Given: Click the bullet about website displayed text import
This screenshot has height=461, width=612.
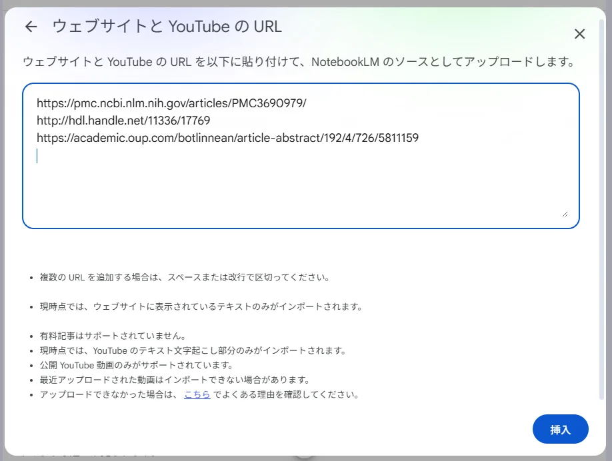Looking at the screenshot, I should click(x=201, y=307).
